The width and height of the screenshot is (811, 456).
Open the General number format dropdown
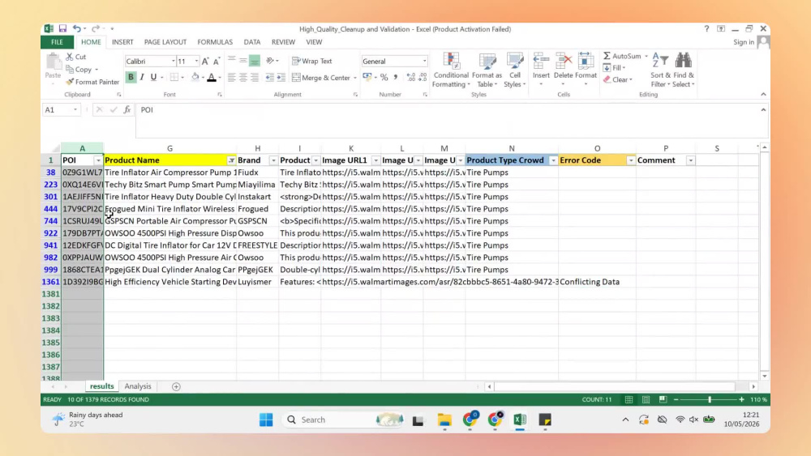425,62
